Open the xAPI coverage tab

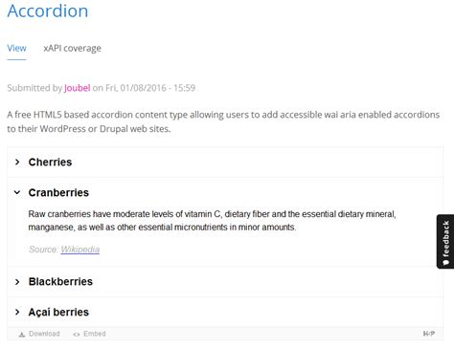pos(73,48)
